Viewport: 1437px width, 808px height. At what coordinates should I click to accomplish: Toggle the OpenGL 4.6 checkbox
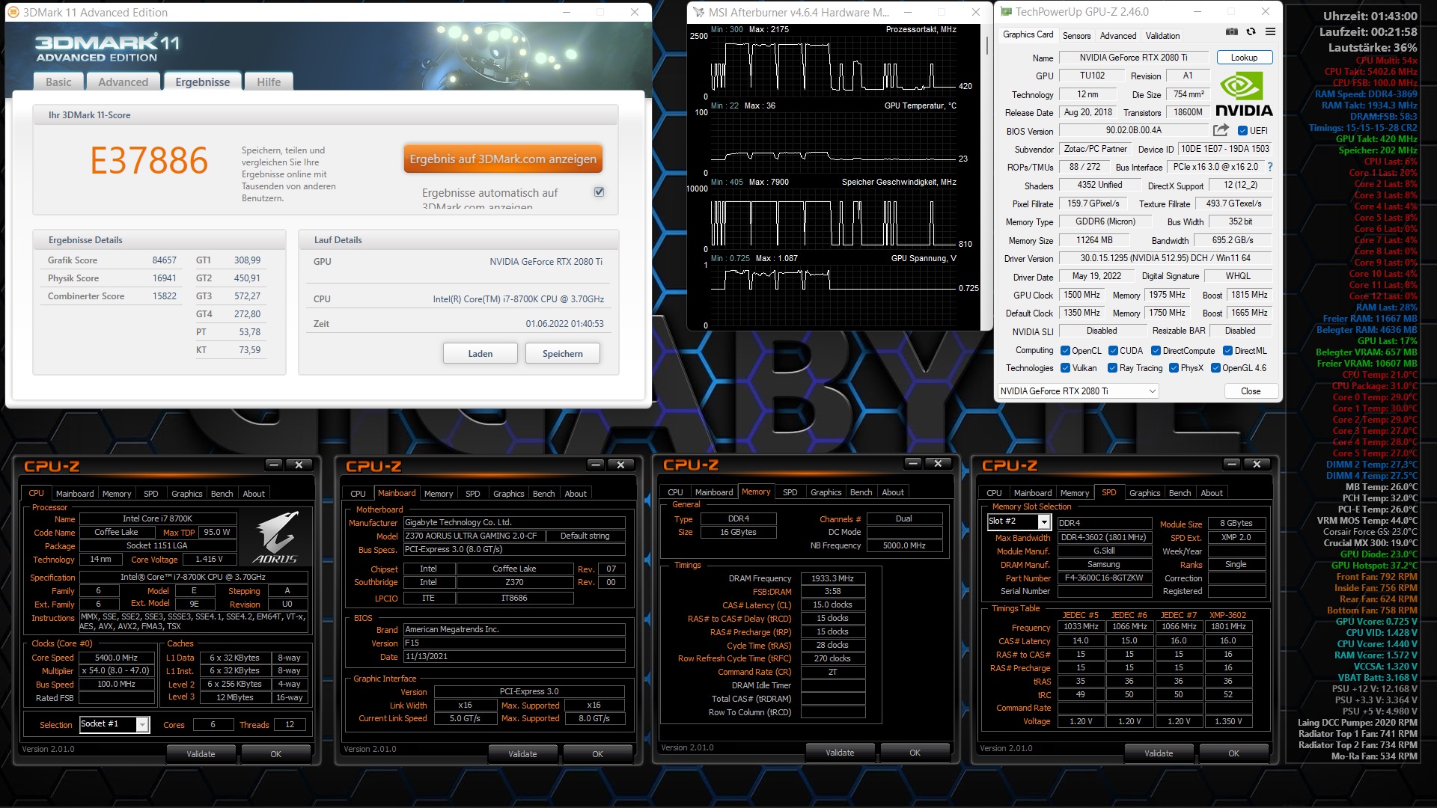coord(1215,368)
